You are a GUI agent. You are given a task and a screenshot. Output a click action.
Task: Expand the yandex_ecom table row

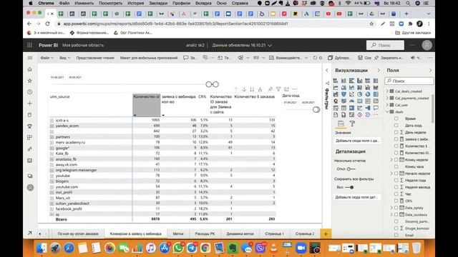pos(52,126)
